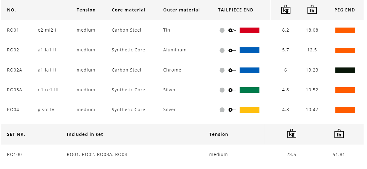Image resolution: width=367 pixels, height=169 pixels.
Task: Click the ball-end icon in row RO02
Action: point(232,50)
